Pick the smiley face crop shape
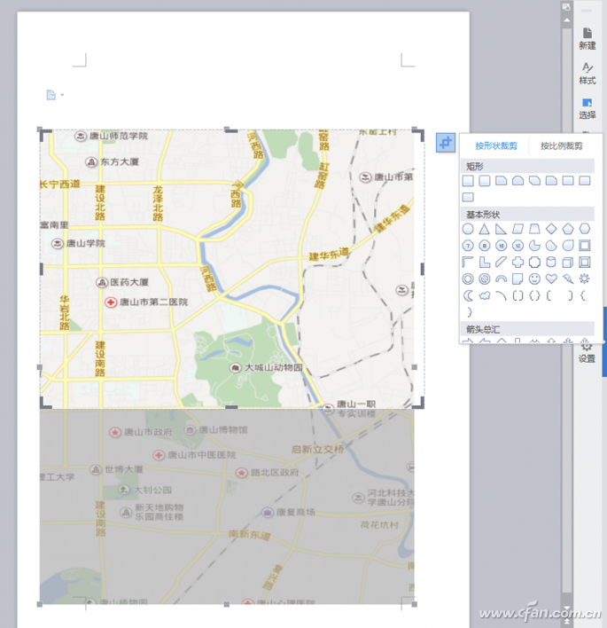Screen dimensions: 607x628 [534, 279]
